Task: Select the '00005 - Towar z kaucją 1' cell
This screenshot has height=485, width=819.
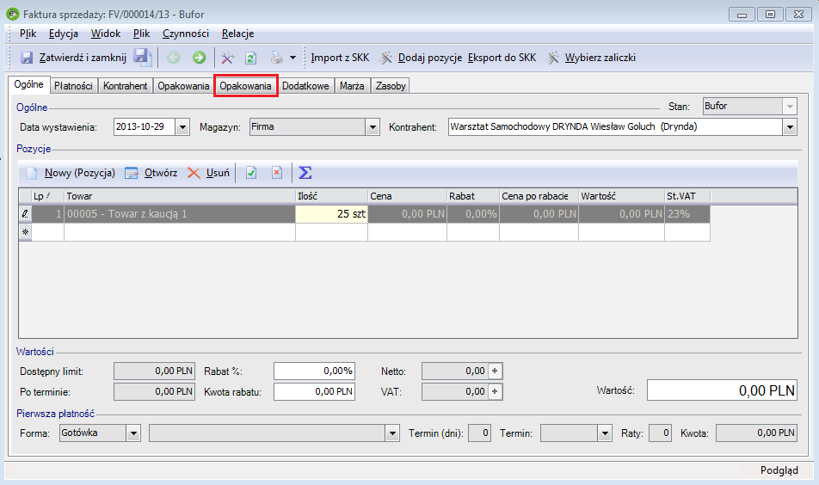Action: [180, 214]
